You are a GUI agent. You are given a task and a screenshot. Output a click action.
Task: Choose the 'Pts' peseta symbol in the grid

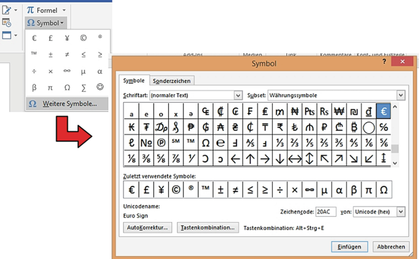tap(309, 111)
